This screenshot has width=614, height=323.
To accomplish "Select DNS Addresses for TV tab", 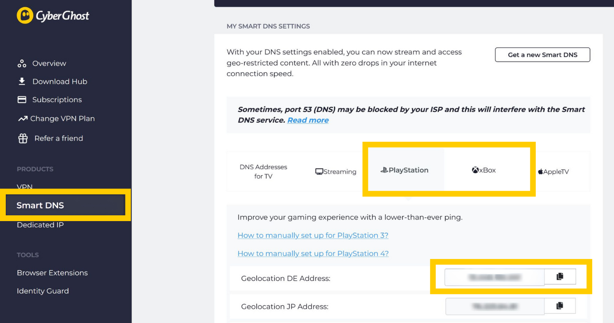I will tap(263, 172).
